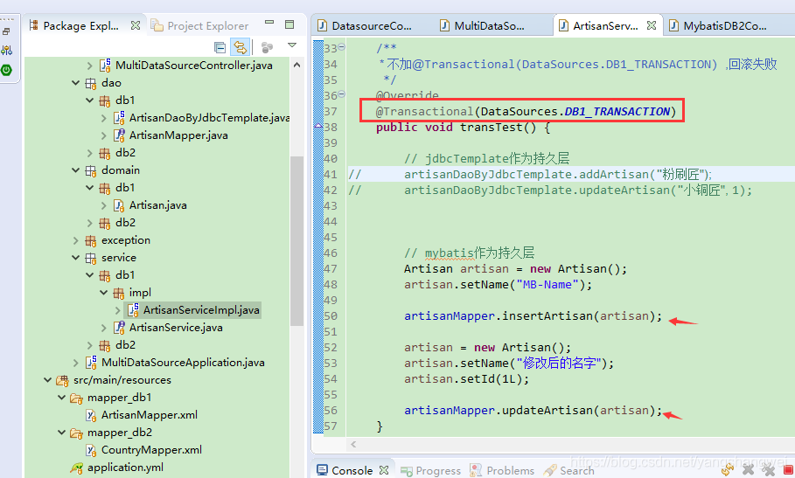Open the MybatisDB2Con editor tab
The width and height of the screenshot is (795, 478).
click(719, 25)
